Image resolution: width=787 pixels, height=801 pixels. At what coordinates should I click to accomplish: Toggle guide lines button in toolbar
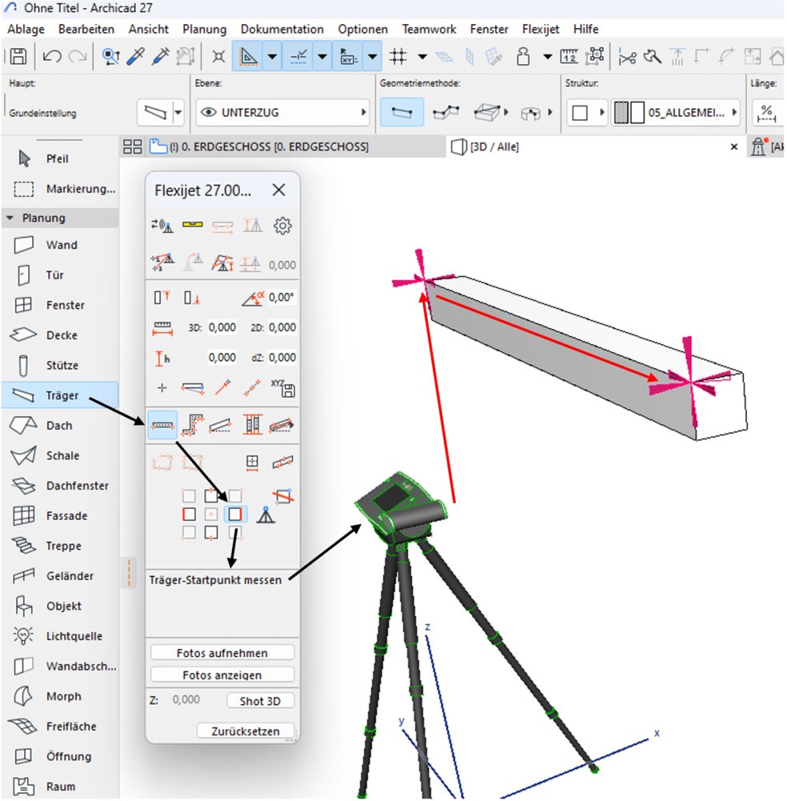coord(248,56)
